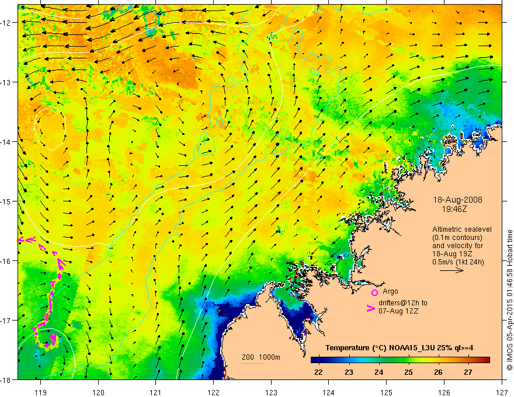Click the longitude axis label 121
Screen dimensions: 514x397
(x=156, y=392)
